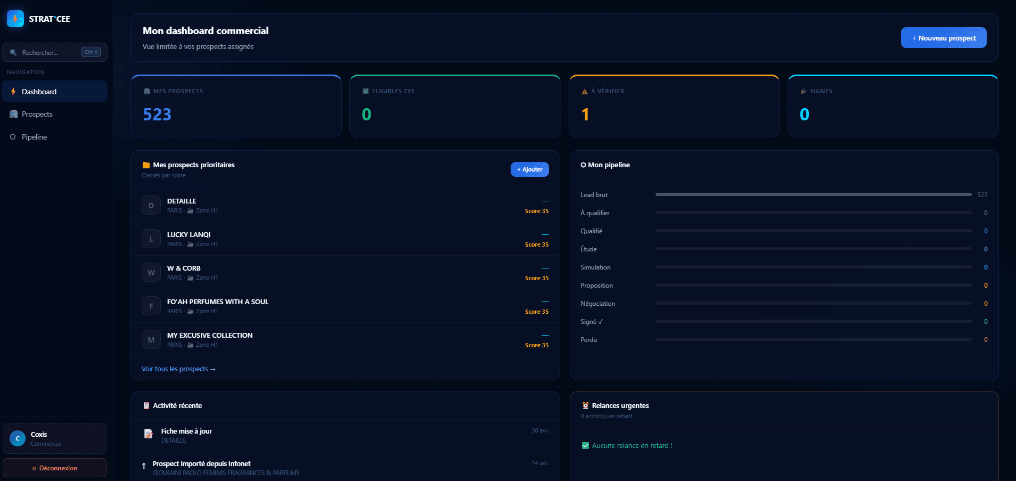Open the Dashboard navigation item
1016x481 pixels.
click(55, 92)
